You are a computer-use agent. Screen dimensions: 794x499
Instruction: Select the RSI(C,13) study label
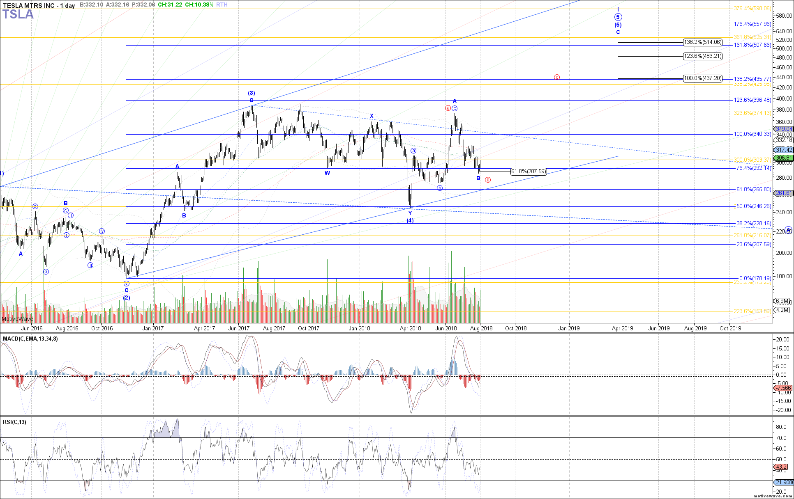coord(14,422)
